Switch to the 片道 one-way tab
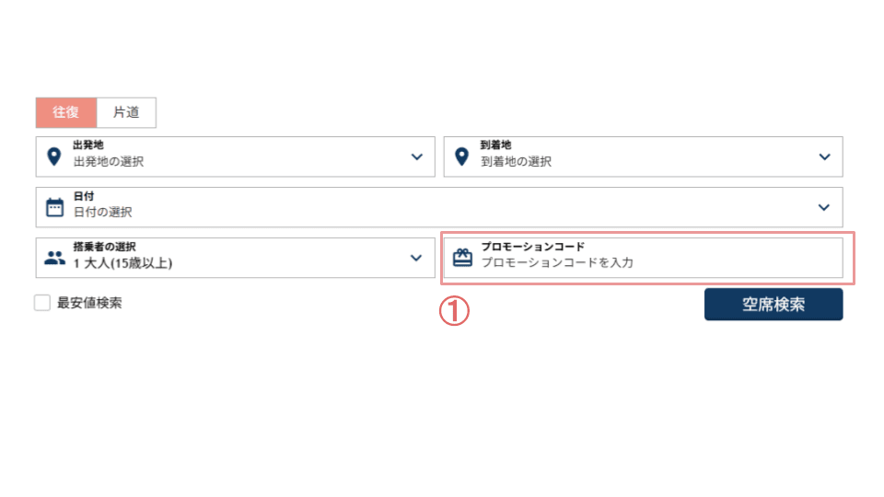This screenshot has width=884, height=497. tap(126, 112)
